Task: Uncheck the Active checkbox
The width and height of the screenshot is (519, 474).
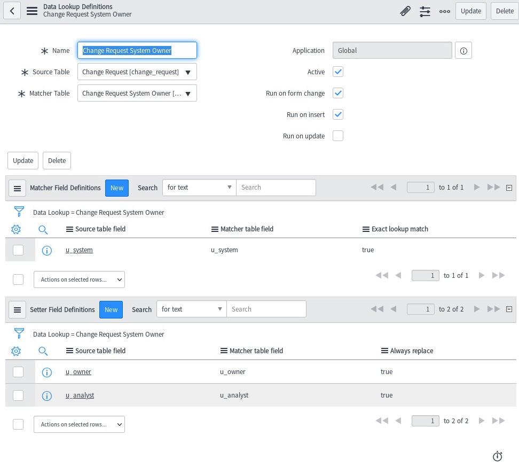Action: click(x=338, y=72)
